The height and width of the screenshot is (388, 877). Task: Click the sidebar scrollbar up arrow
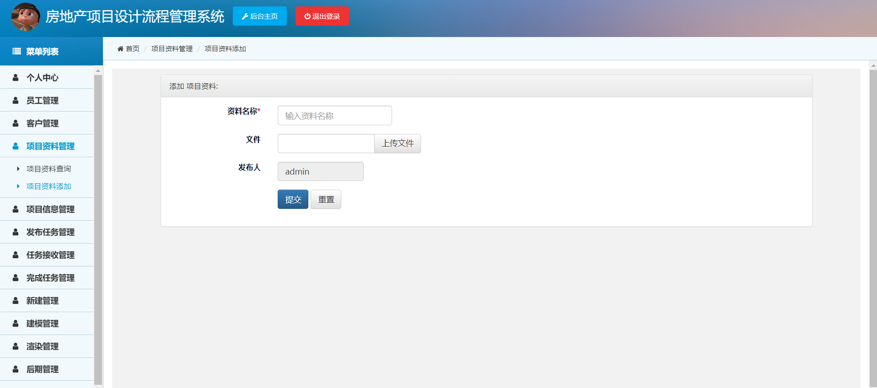click(x=98, y=71)
